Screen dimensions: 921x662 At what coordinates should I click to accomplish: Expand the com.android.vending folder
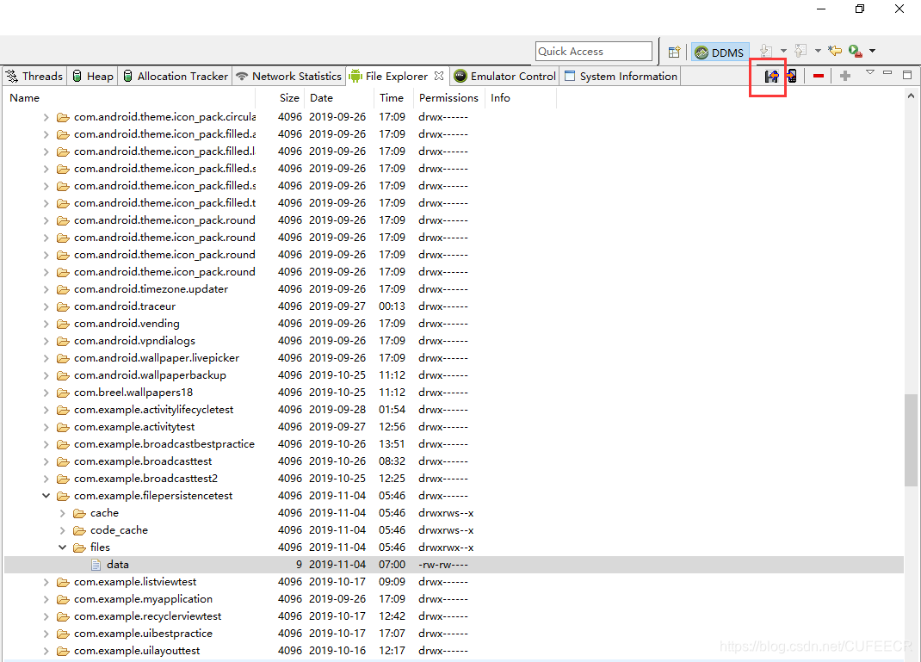pyautogui.click(x=46, y=324)
